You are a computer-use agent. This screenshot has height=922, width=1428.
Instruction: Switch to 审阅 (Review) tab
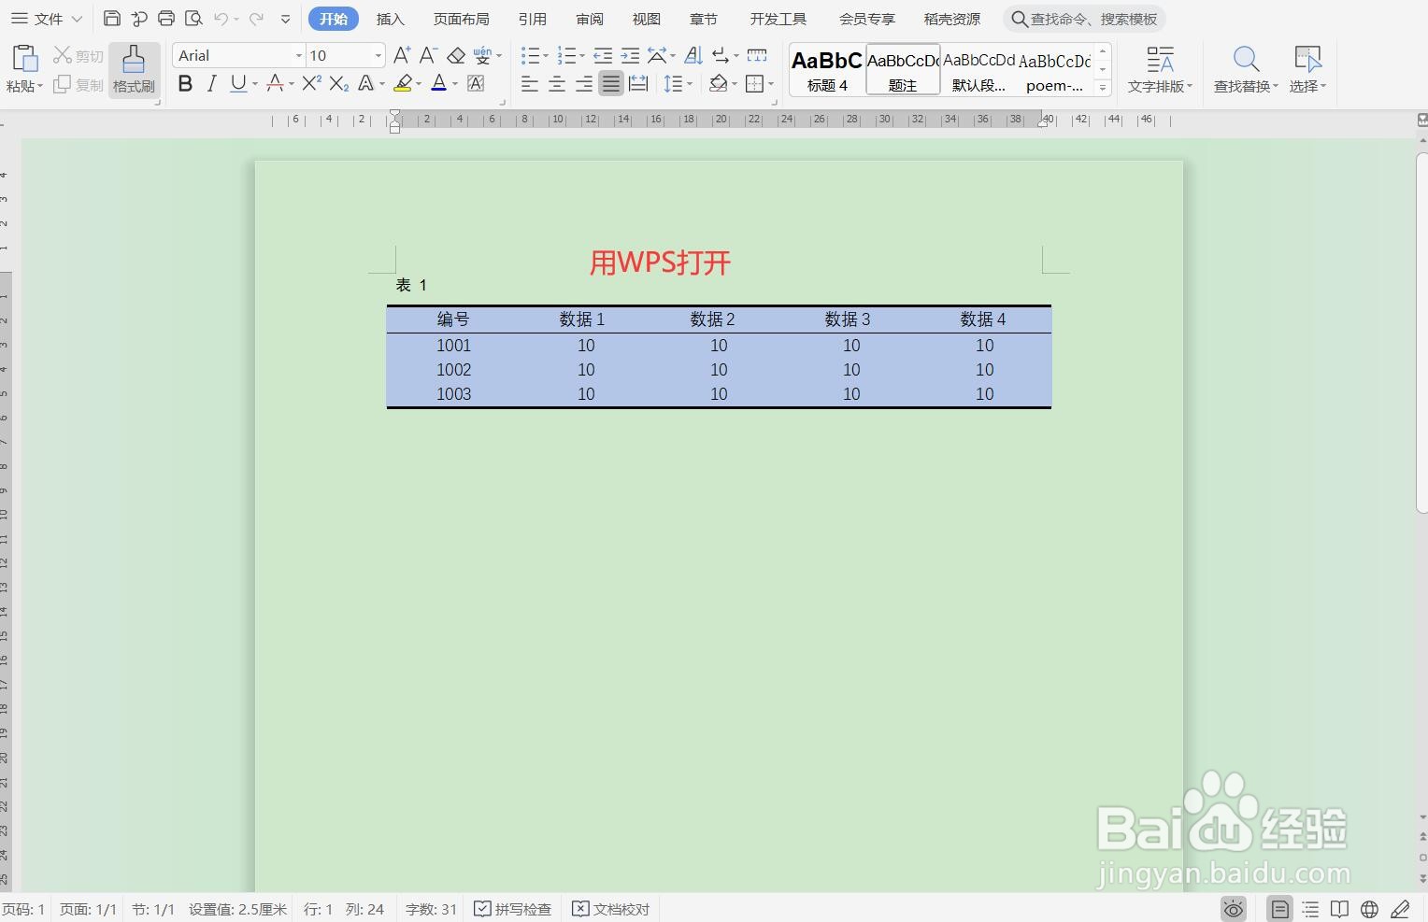tap(590, 19)
